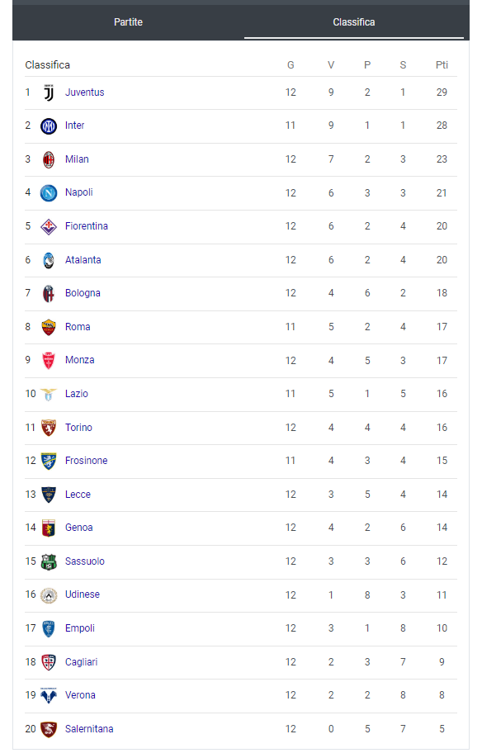
Task: Click the Pti column header
Action: pyautogui.click(x=442, y=64)
